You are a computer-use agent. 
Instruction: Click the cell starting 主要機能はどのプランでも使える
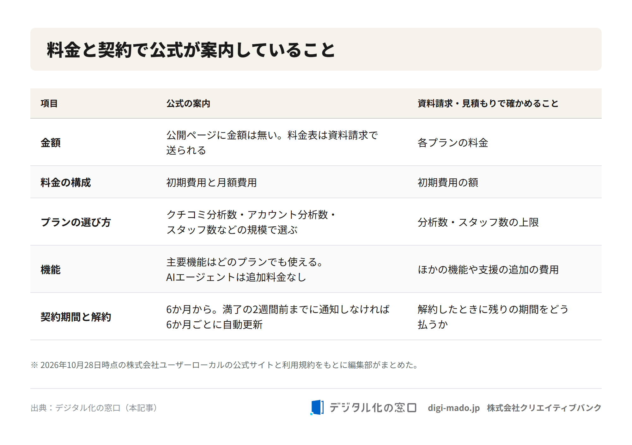[245, 270]
